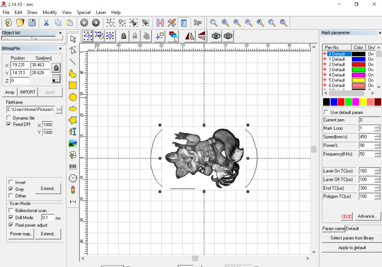Select the Line draw tool

point(73,62)
